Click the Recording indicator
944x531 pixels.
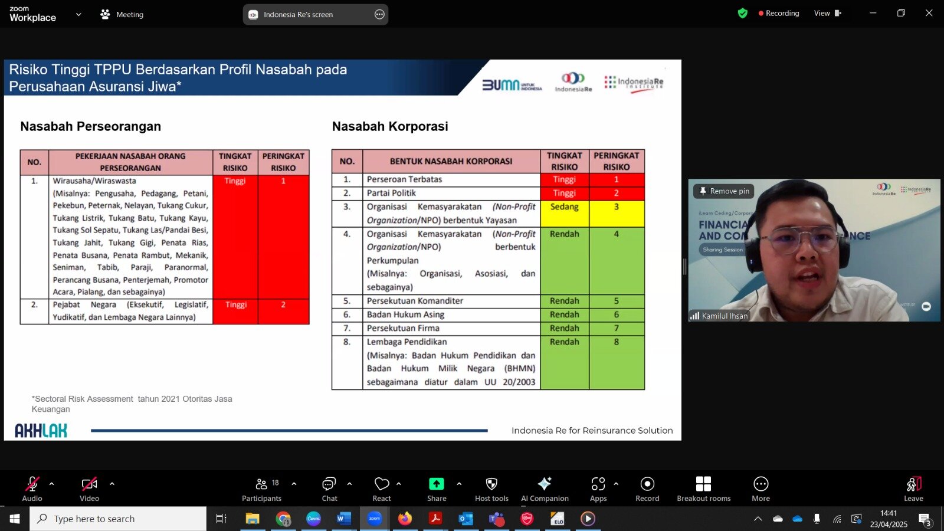tap(779, 13)
